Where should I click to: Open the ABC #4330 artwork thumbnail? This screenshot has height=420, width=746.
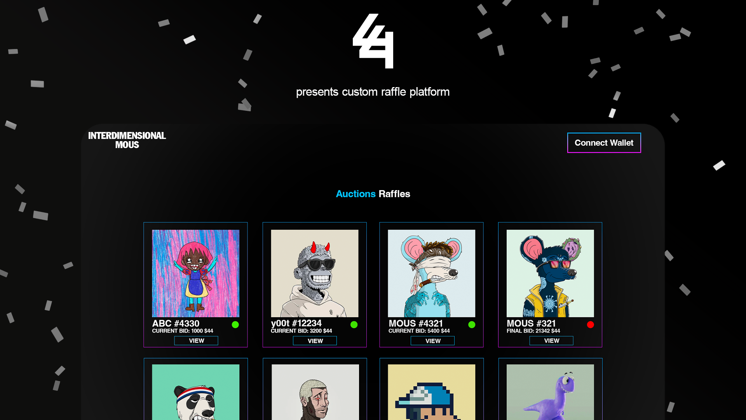[x=195, y=273]
